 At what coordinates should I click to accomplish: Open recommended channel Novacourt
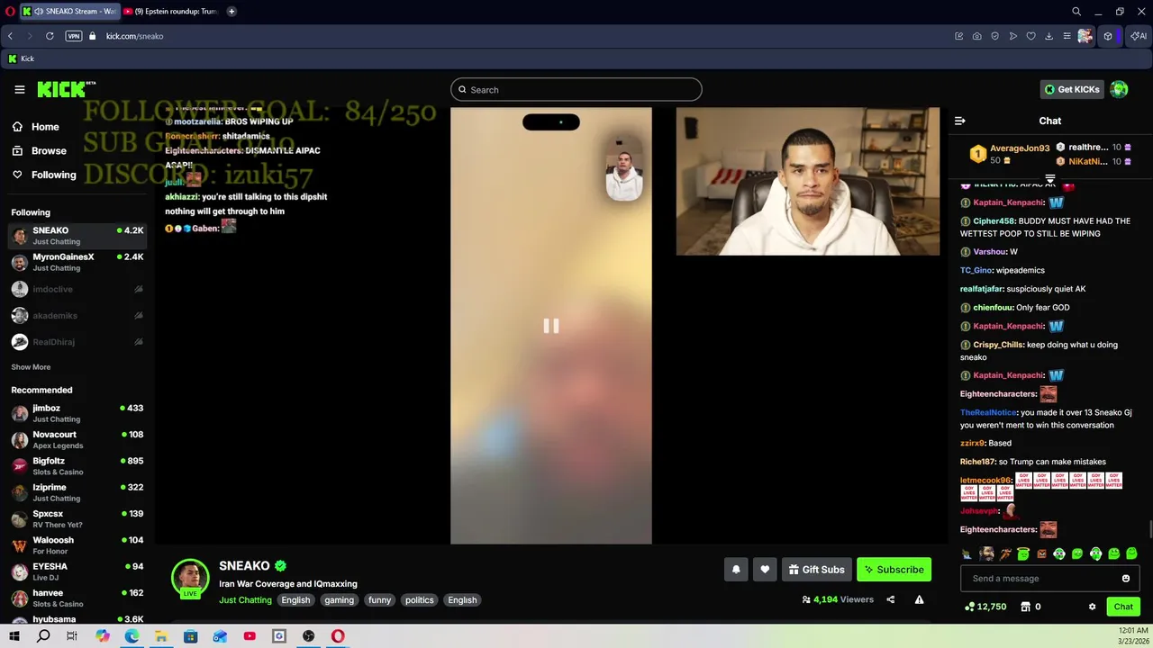pyautogui.click(x=77, y=439)
